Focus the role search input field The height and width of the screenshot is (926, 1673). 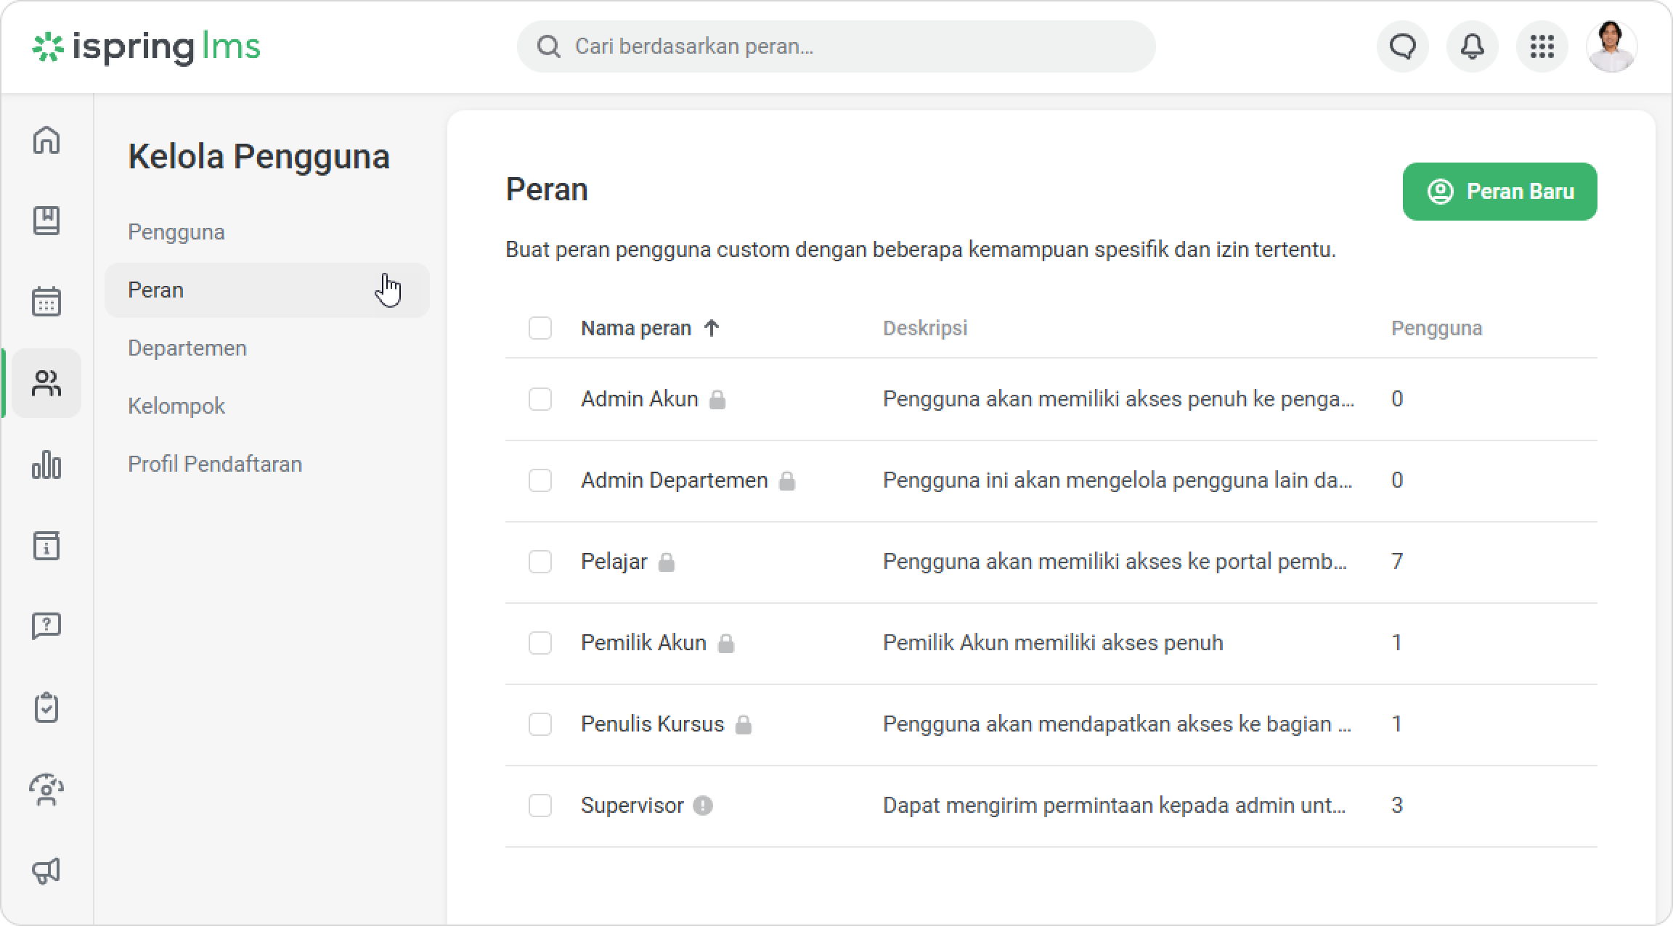click(x=835, y=47)
